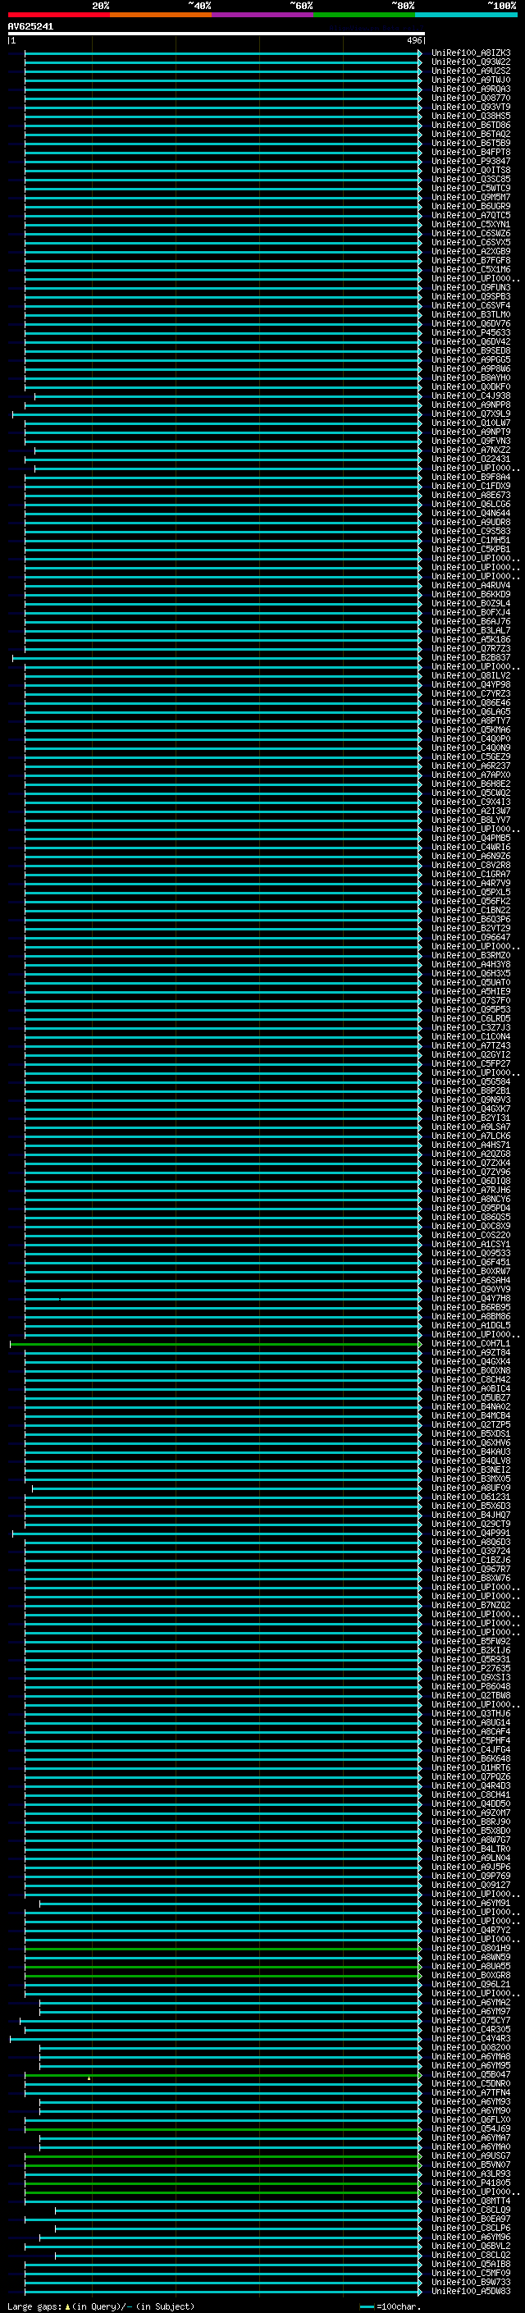Select hit label UniRef100_A9USG7
This screenshot has height=2313, width=525.
click(x=471, y=2155)
